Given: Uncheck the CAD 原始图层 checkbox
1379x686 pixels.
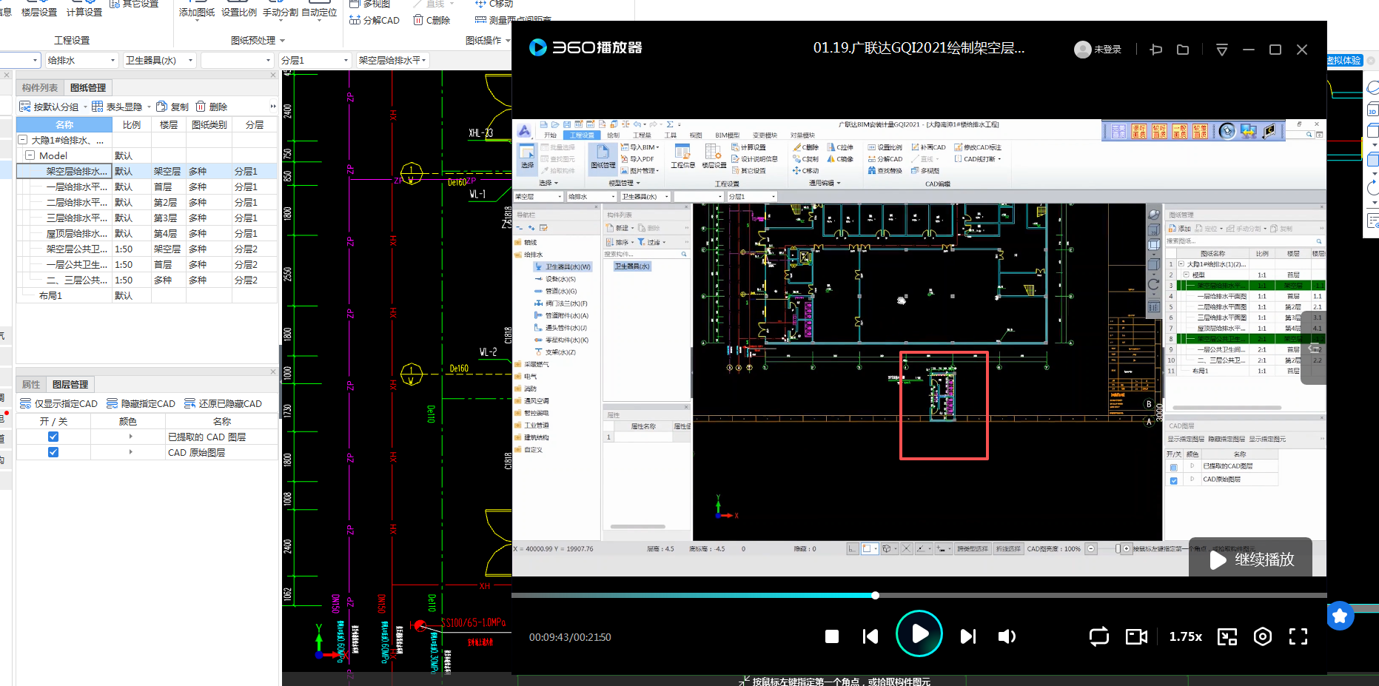Looking at the screenshot, I should pos(53,452).
